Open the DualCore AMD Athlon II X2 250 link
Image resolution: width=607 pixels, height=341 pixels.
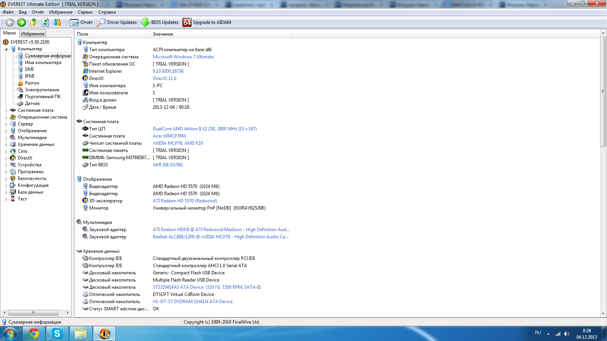pyautogui.click(x=205, y=129)
